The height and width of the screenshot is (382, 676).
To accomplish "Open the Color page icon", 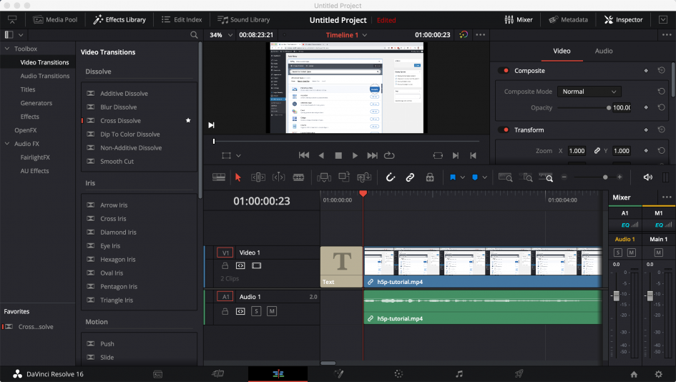I will click(x=398, y=374).
